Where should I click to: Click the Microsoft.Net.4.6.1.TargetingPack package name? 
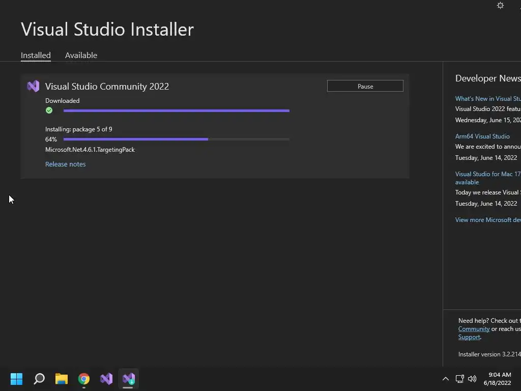[90, 150]
